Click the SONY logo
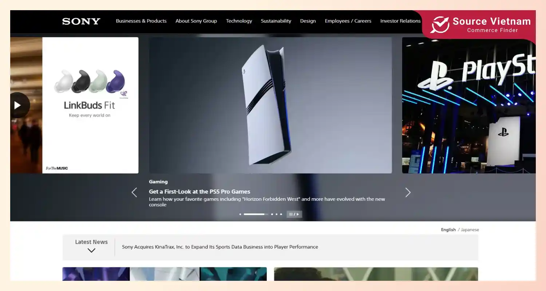The image size is (546, 291). click(x=81, y=21)
